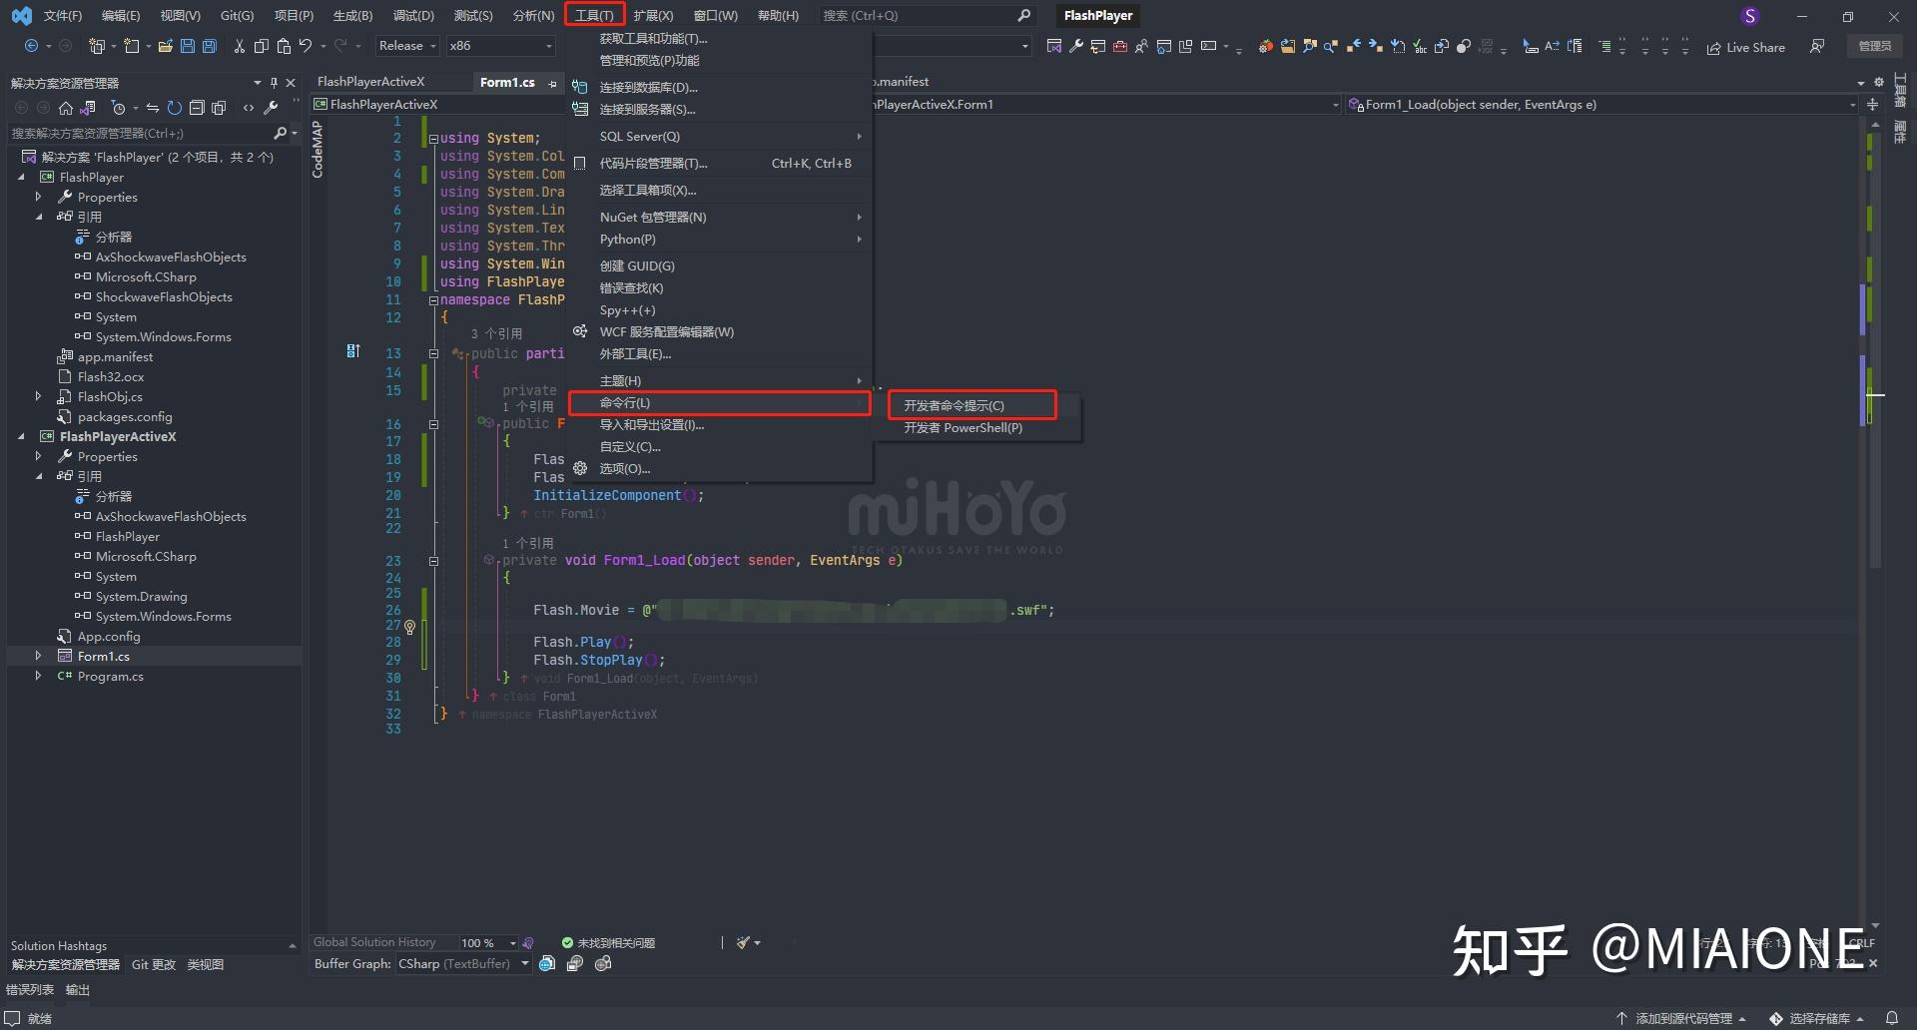
Task: Click the quick actions lightbulb on line 27
Action: tap(409, 627)
